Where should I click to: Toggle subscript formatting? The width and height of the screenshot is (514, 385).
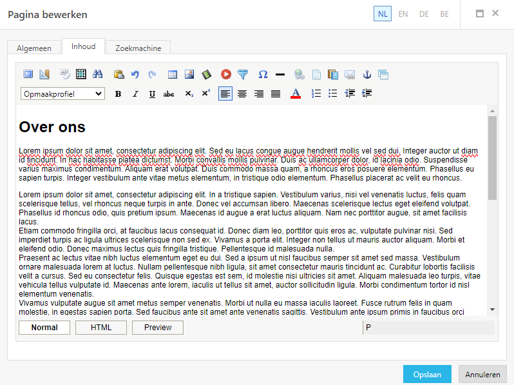(189, 94)
